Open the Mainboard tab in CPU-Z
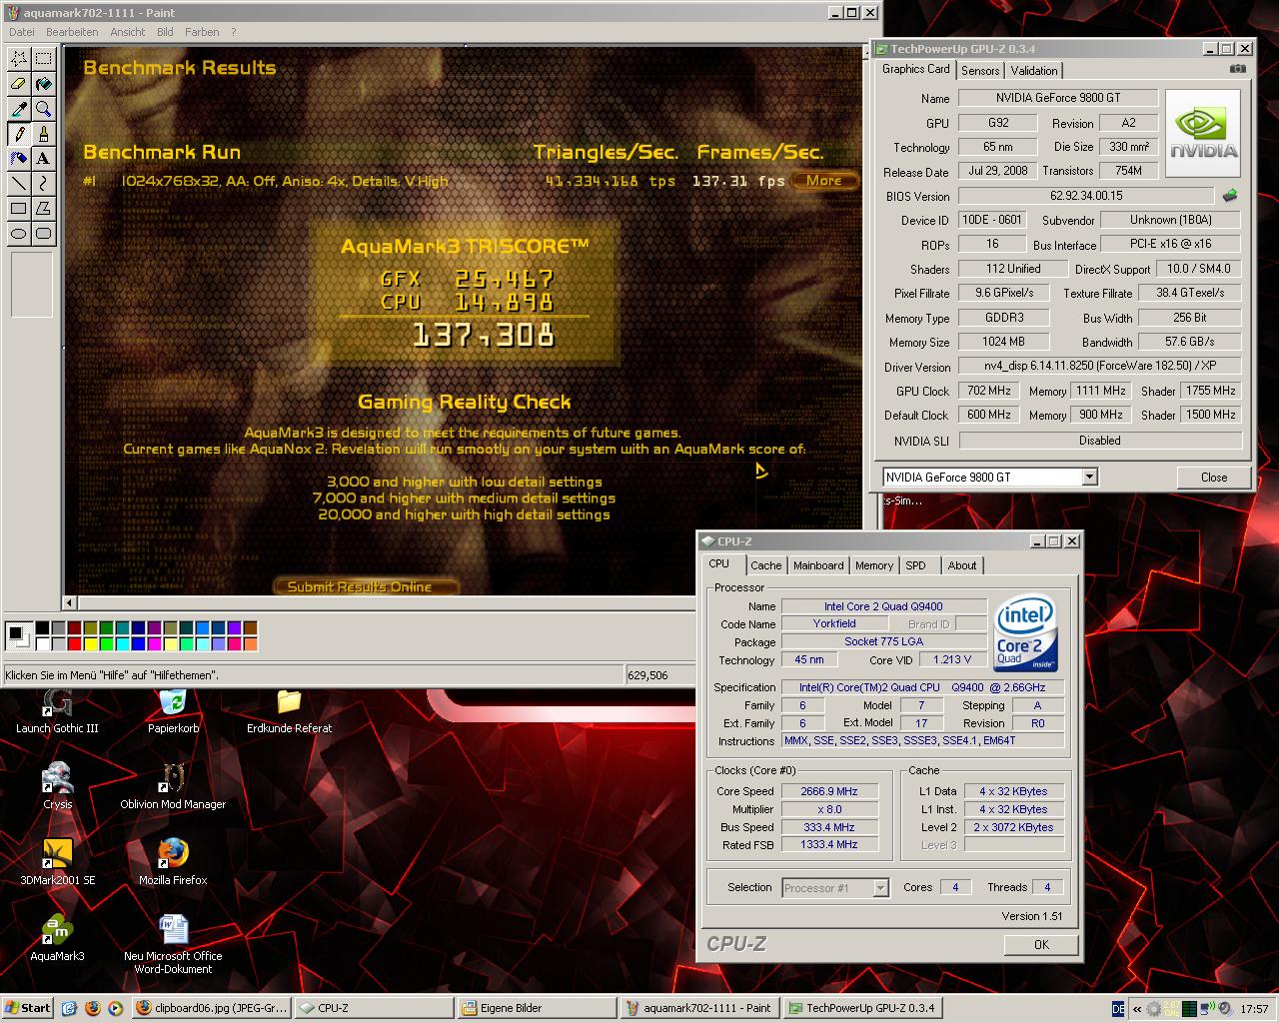 (x=818, y=565)
